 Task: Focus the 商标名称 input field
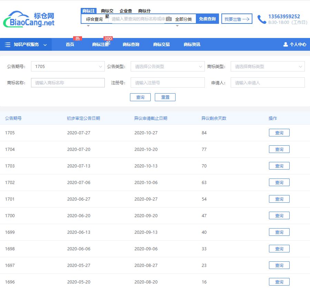pos(68,83)
